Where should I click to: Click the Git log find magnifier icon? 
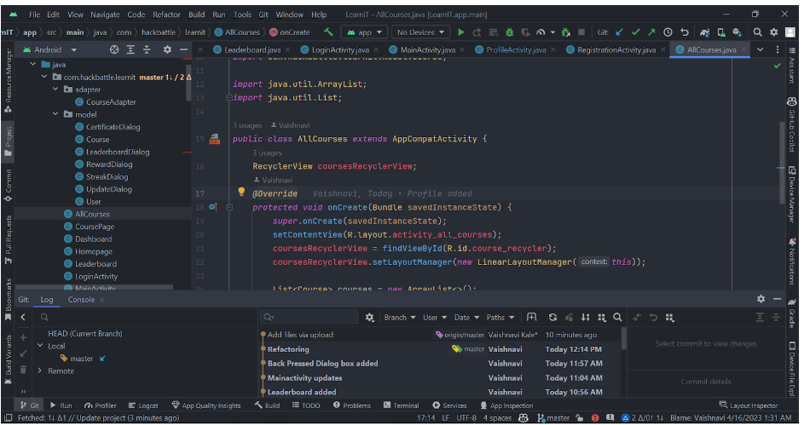617,318
